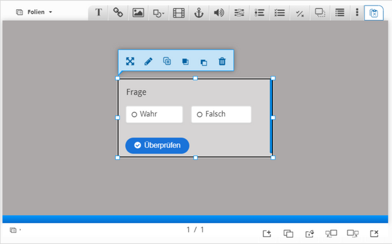Add a Fill in the Blanks element
The width and height of the screenshot is (392, 244).
pos(239,12)
